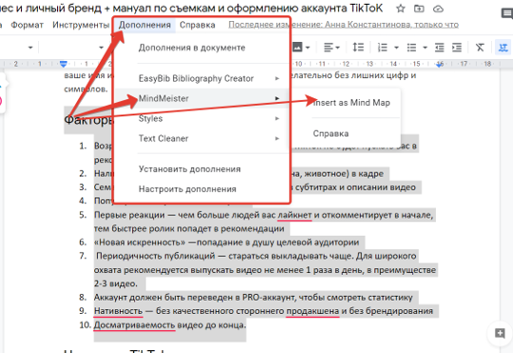Screen dimensions: 513x353
Task: Expand the Styles add-on submenu
Action: 202,118
